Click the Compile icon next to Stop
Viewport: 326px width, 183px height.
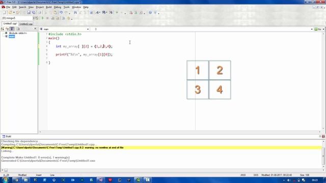pos(52,18)
